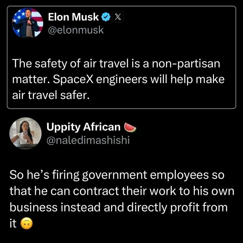The image size is (243, 243).
Task: Click the watermelon emoji next to Uppity African
Action: (130, 127)
